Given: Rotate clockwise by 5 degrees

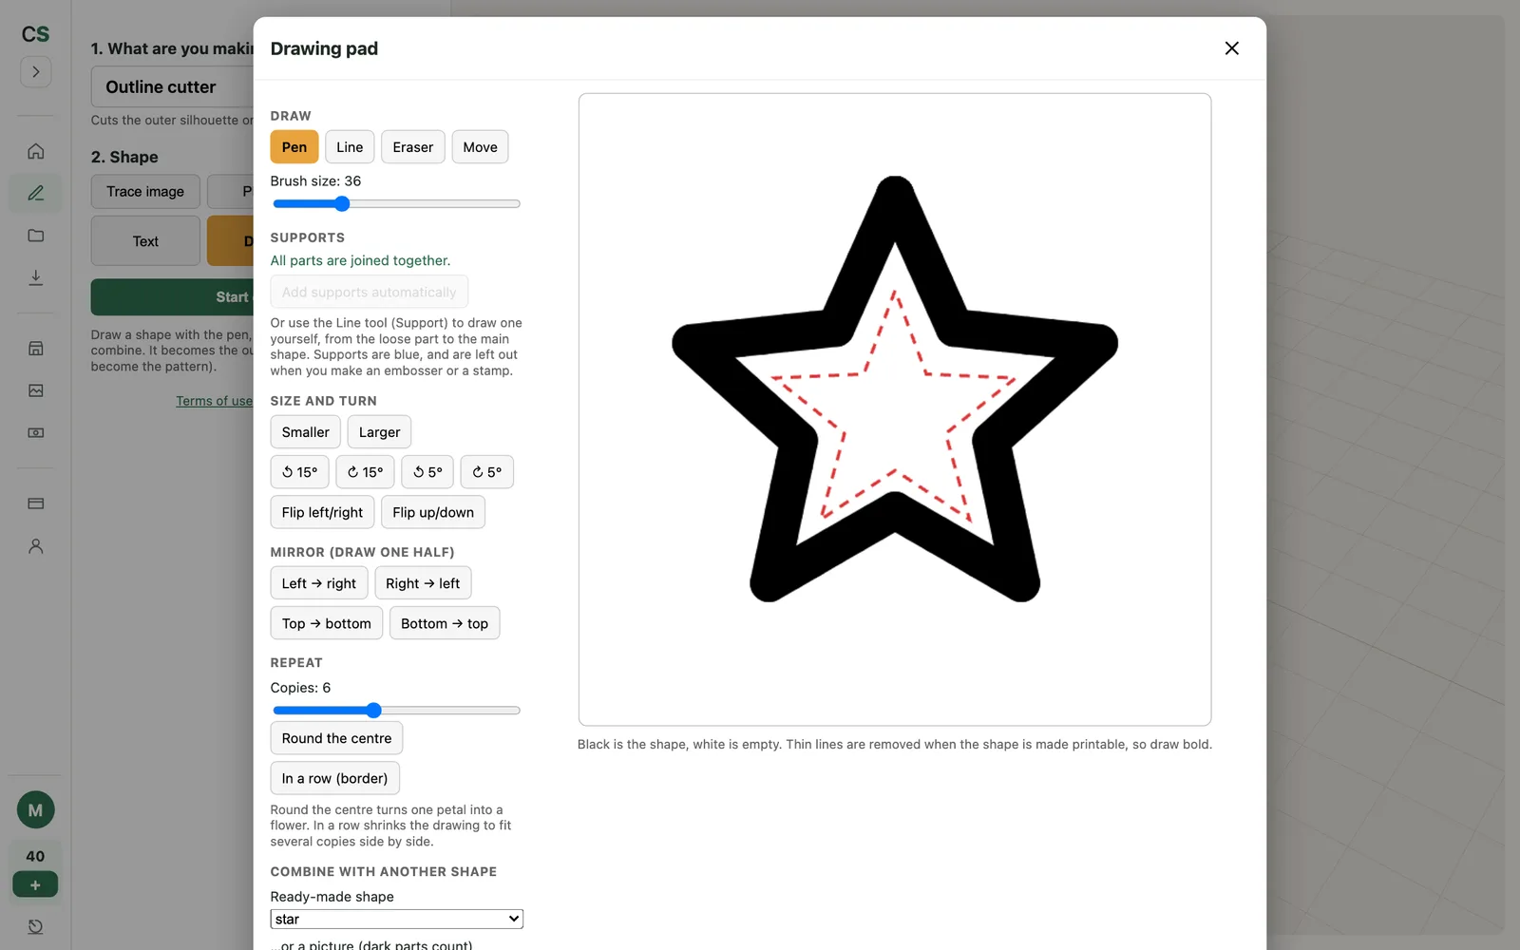Looking at the screenshot, I should [x=486, y=472].
